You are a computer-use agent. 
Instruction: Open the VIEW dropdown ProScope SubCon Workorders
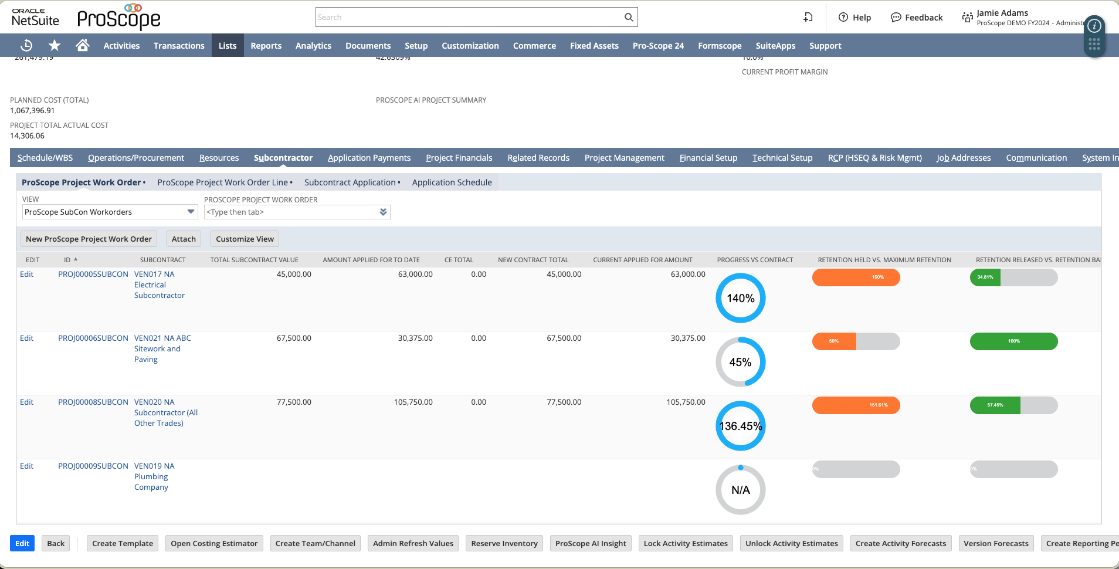(x=110, y=212)
